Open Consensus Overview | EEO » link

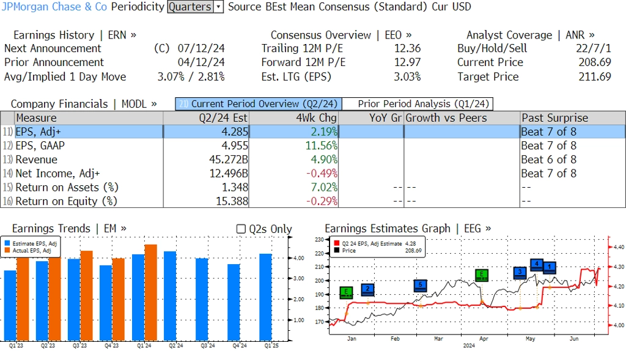point(341,35)
